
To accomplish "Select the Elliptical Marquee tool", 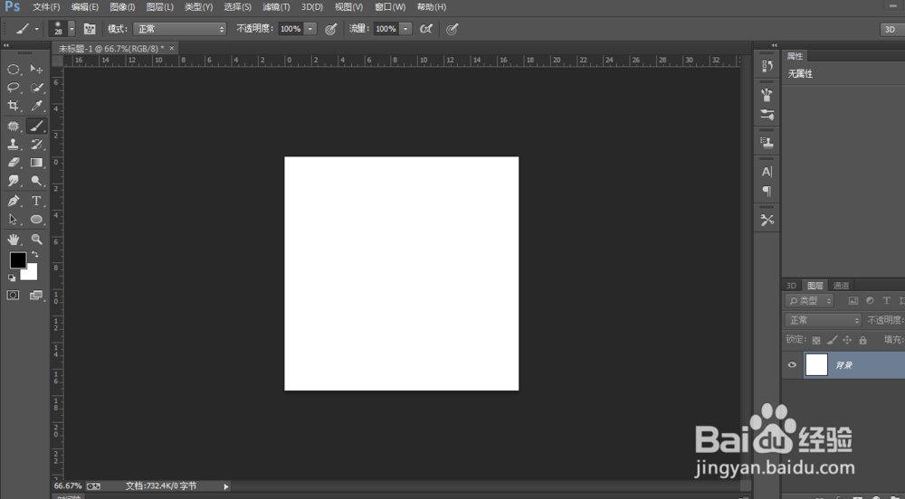I will 14,69.
